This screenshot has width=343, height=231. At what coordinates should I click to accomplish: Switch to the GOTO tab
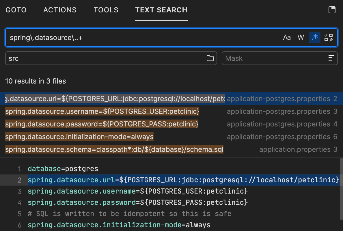click(16, 10)
